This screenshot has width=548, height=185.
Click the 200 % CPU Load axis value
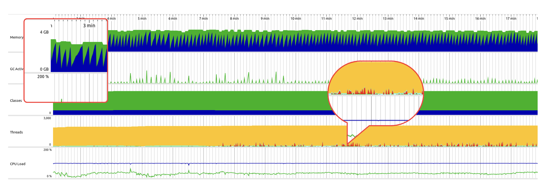48,150
